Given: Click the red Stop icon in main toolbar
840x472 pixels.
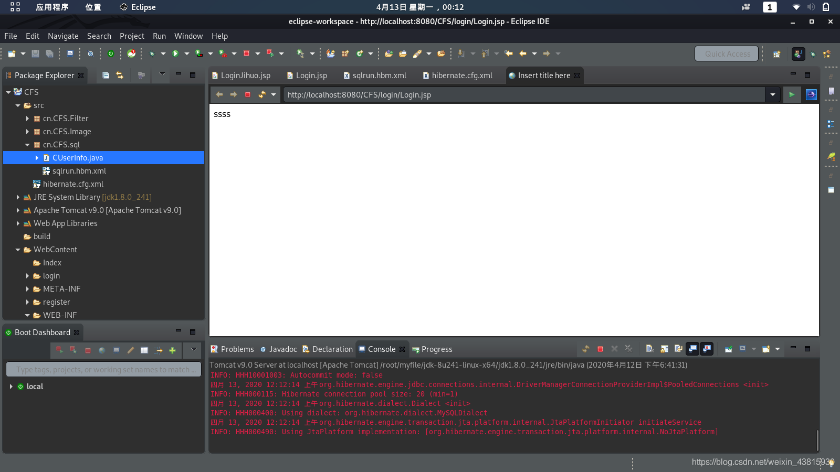Looking at the screenshot, I should pos(246,53).
